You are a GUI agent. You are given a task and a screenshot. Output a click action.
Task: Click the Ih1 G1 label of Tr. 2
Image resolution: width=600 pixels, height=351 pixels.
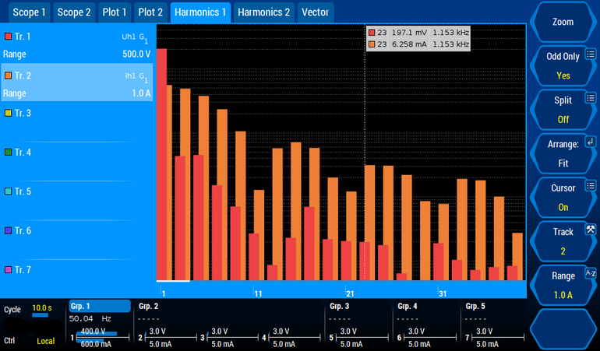[x=136, y=76]
